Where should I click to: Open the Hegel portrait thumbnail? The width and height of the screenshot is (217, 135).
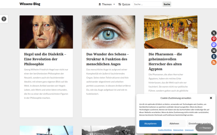[46, 32]
